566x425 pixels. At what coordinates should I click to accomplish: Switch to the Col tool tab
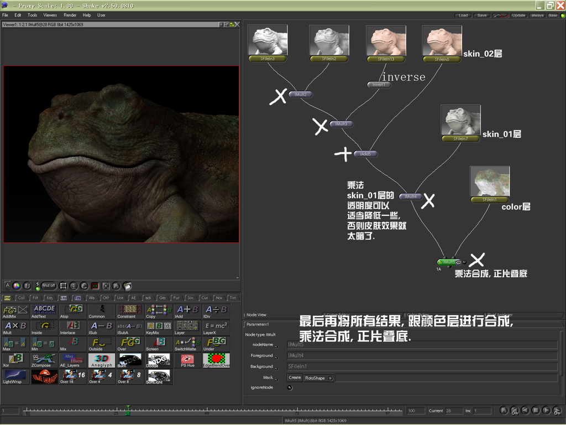(x=22, y=298)
